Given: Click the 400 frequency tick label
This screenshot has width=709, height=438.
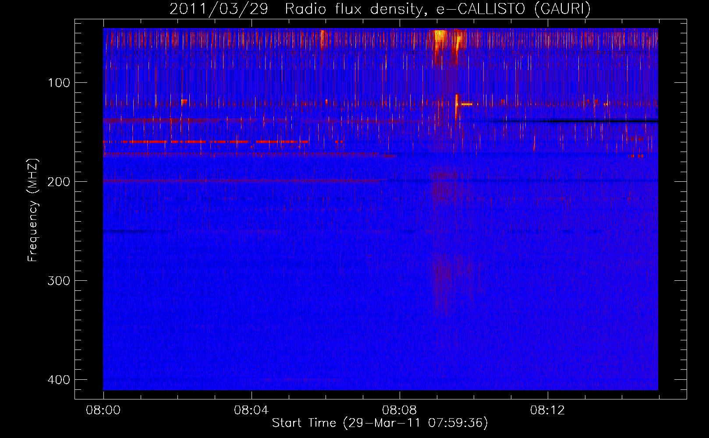Looking at the screenshot, I should [x=59, y=380].
